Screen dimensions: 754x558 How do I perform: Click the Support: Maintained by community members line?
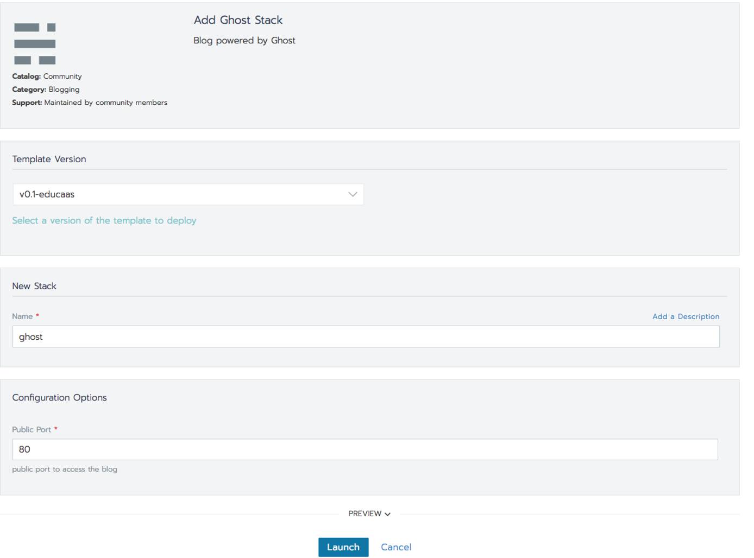(90, 103)
